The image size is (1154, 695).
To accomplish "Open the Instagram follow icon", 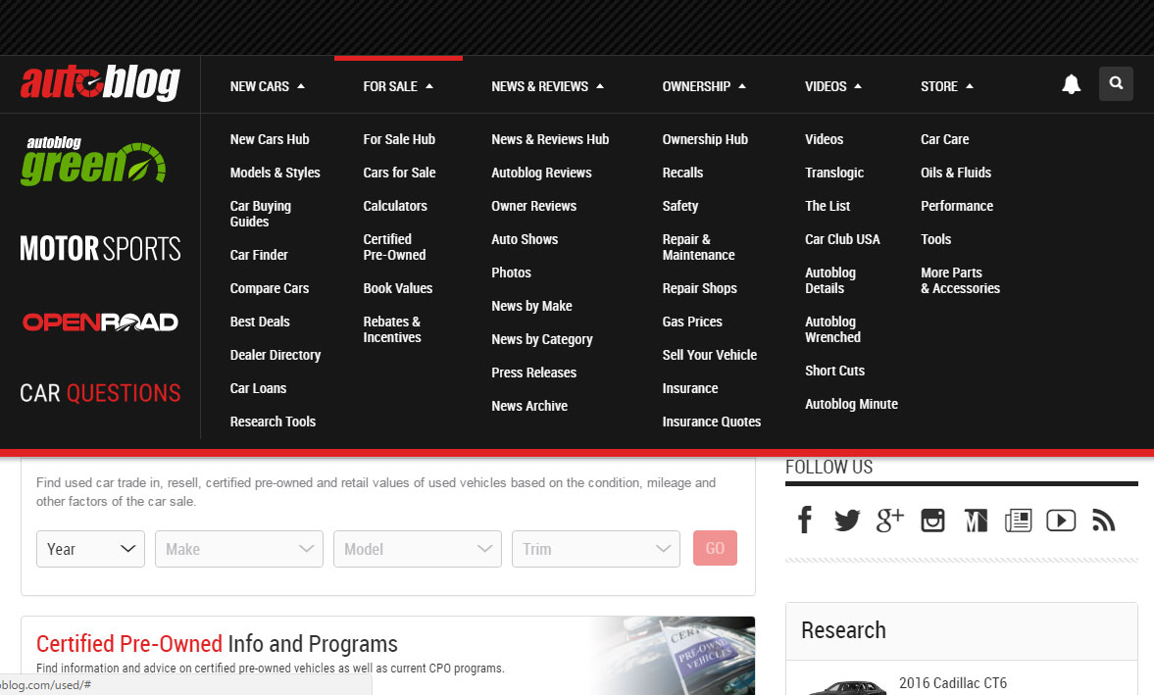I will [932, 520].
